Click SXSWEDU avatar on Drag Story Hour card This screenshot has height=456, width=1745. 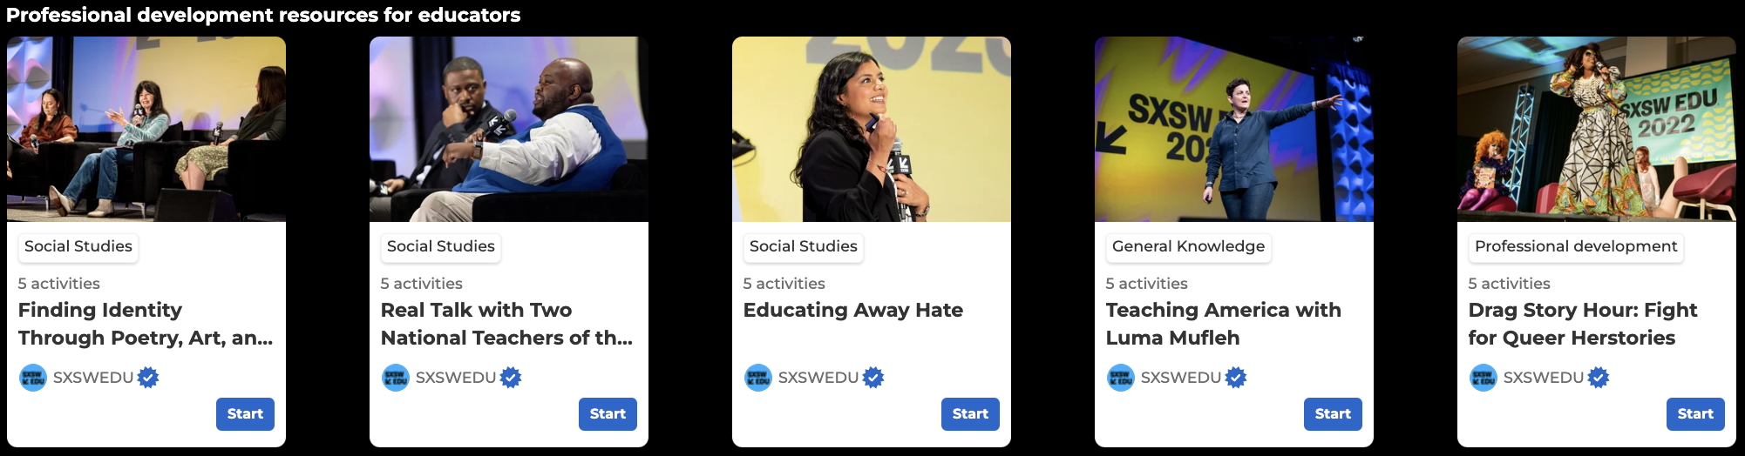(1484, 378)
